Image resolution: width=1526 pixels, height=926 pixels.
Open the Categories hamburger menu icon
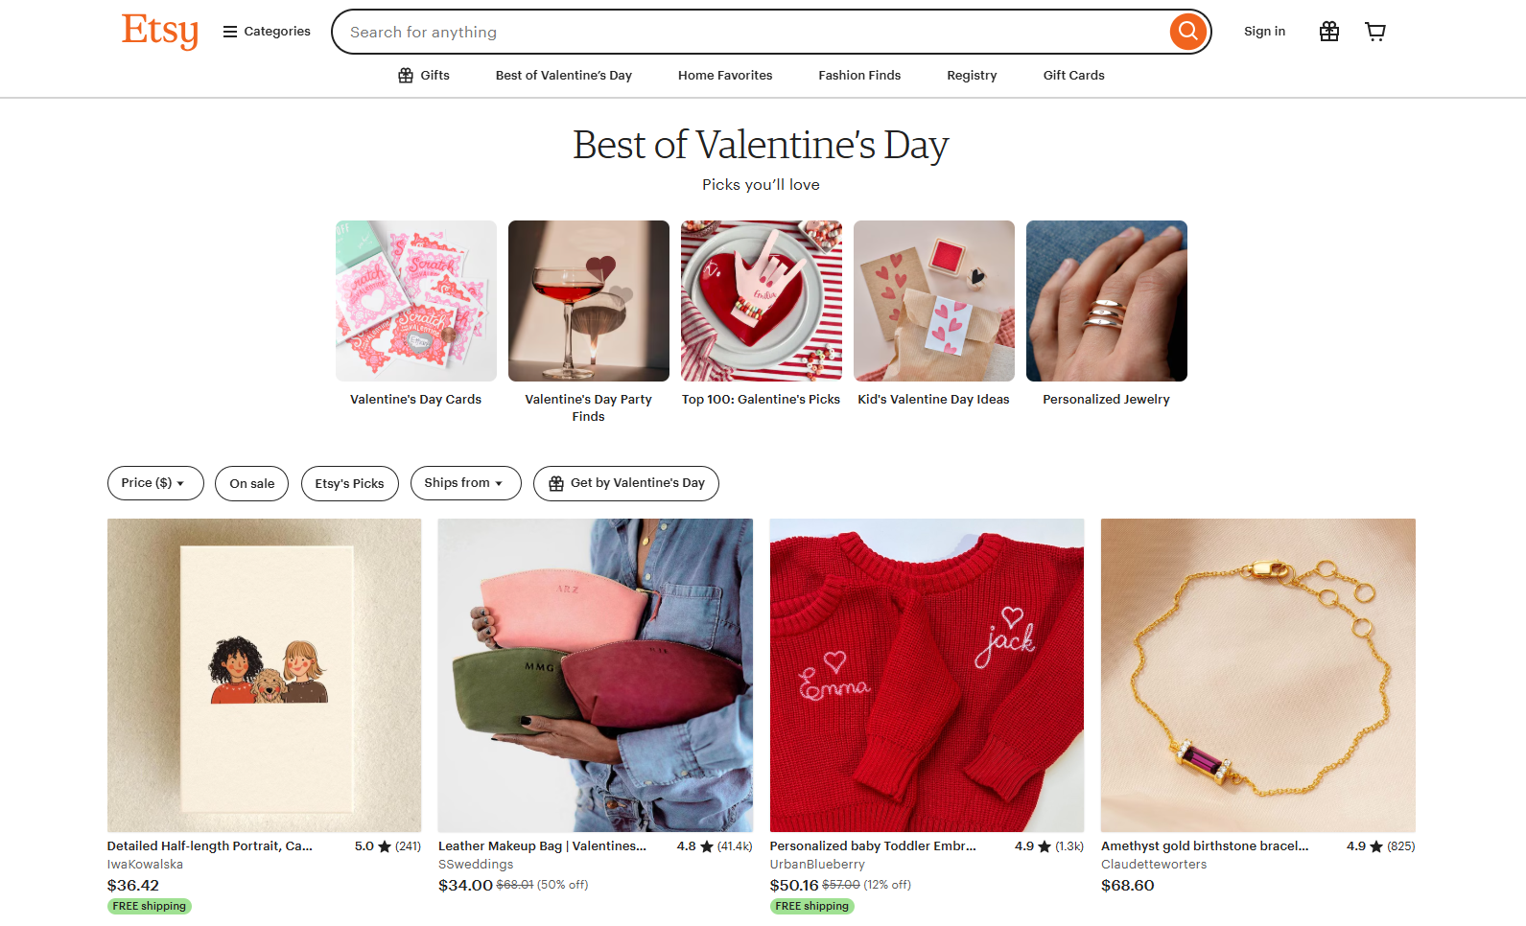228,31
